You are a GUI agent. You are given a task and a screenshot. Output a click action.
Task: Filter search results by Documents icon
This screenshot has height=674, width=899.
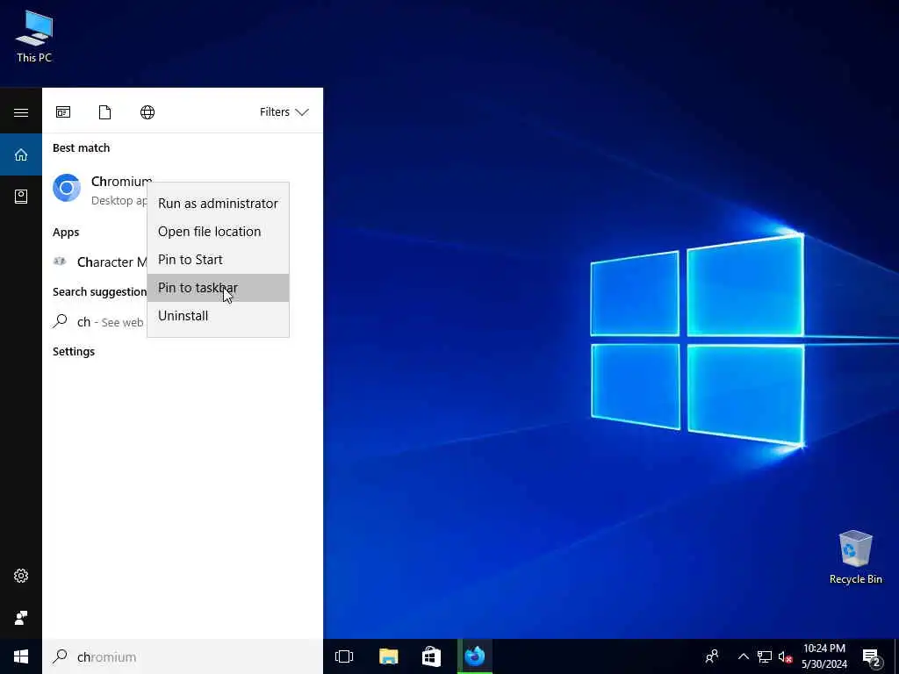point(105,111)
